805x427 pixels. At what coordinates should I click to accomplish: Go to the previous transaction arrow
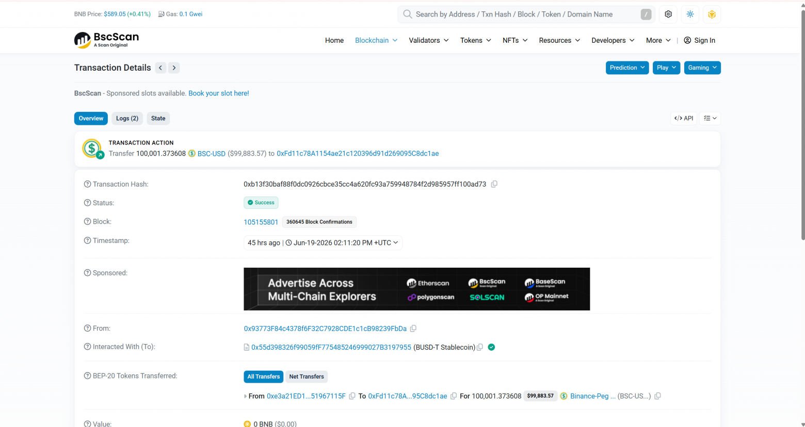pyautogui.click(x=160, y=68)
